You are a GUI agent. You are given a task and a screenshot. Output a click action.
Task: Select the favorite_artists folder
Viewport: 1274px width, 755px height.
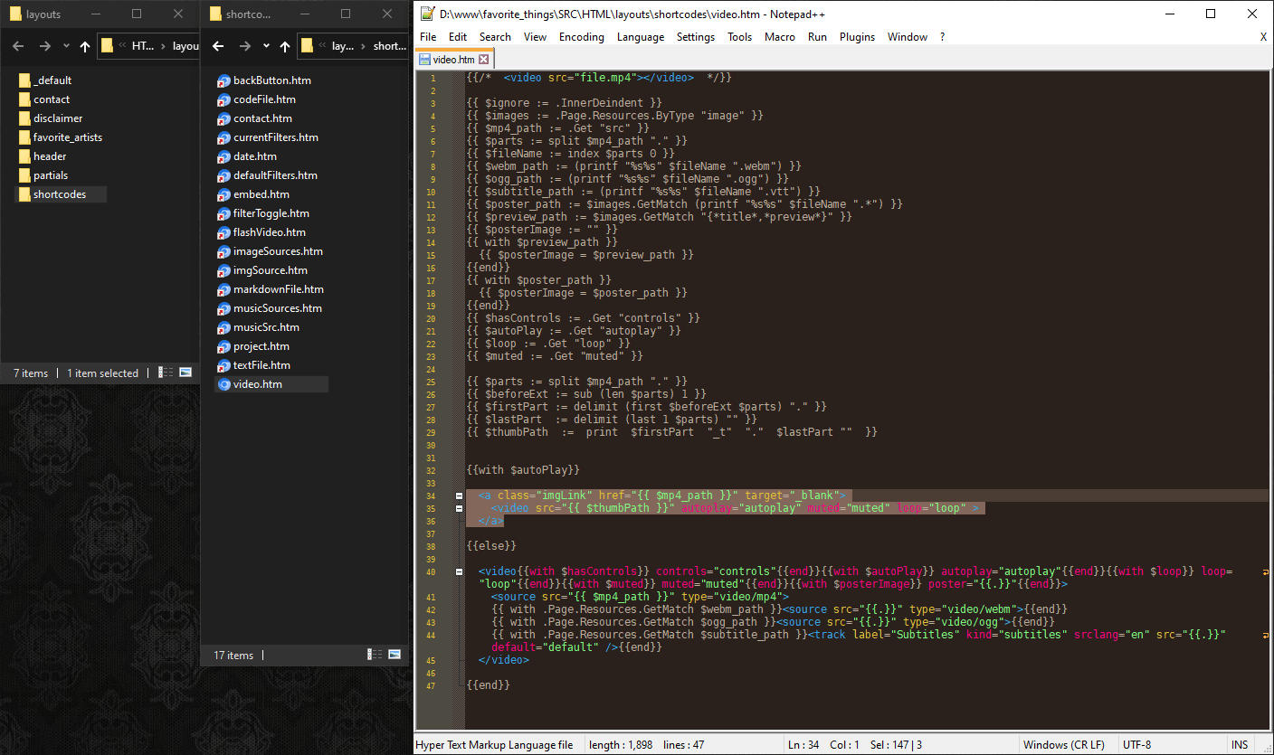(68, 137)
